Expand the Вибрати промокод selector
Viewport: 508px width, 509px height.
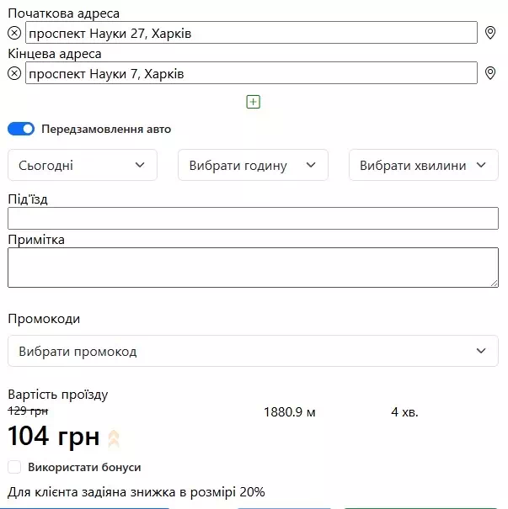[253, 351]
